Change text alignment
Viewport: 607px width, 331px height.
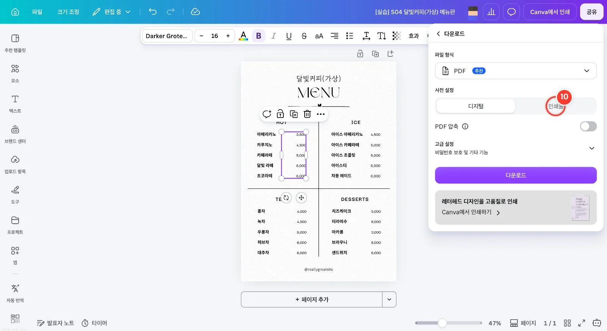coord(334,36)
